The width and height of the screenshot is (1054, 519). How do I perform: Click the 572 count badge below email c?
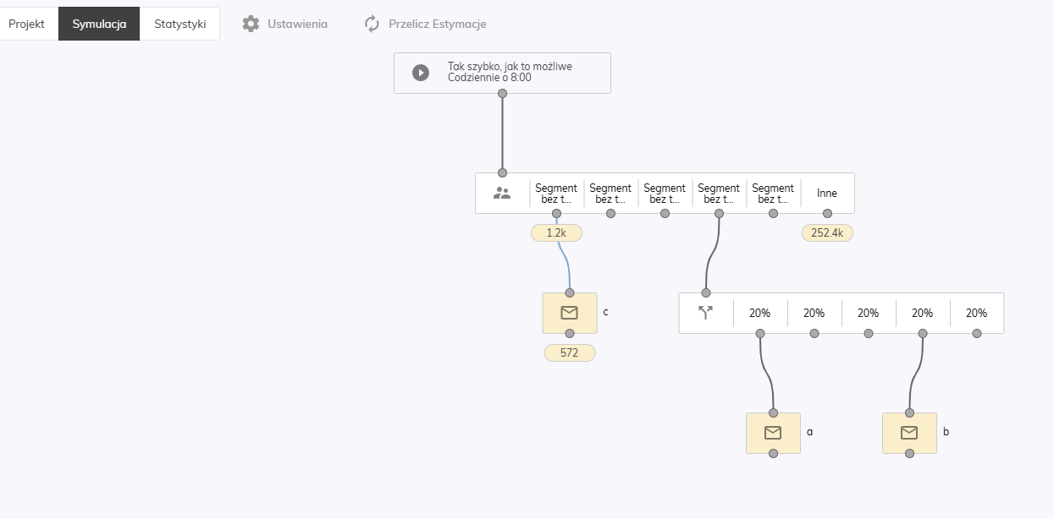[x=569, y=352]
